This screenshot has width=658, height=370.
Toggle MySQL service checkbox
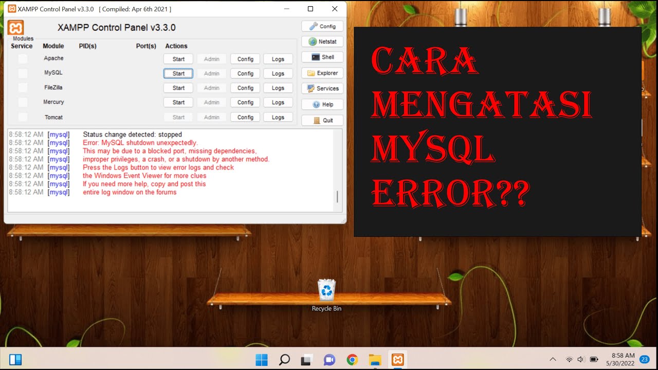click(x=23, y=73)
